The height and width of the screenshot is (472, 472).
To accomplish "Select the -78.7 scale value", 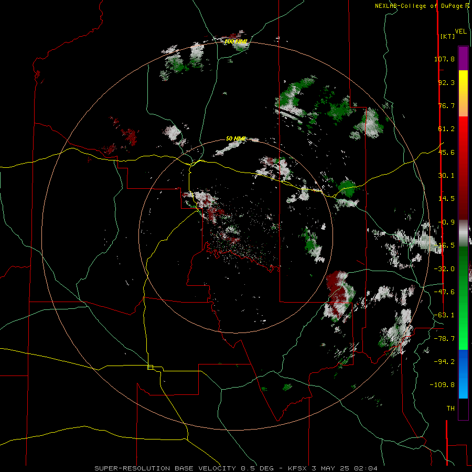I will tap(444, 339).
